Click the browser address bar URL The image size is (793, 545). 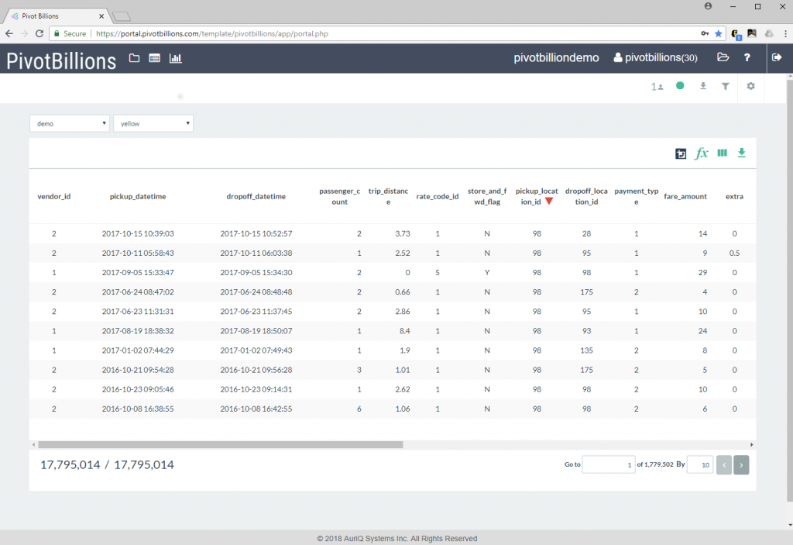click(212, 34)
